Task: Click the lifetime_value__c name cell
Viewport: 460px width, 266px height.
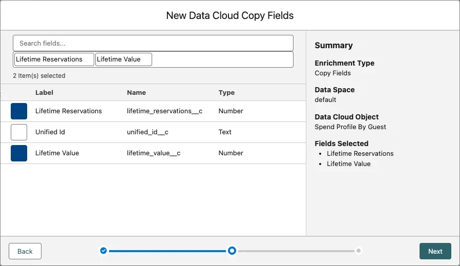Action: pos(154,153)
